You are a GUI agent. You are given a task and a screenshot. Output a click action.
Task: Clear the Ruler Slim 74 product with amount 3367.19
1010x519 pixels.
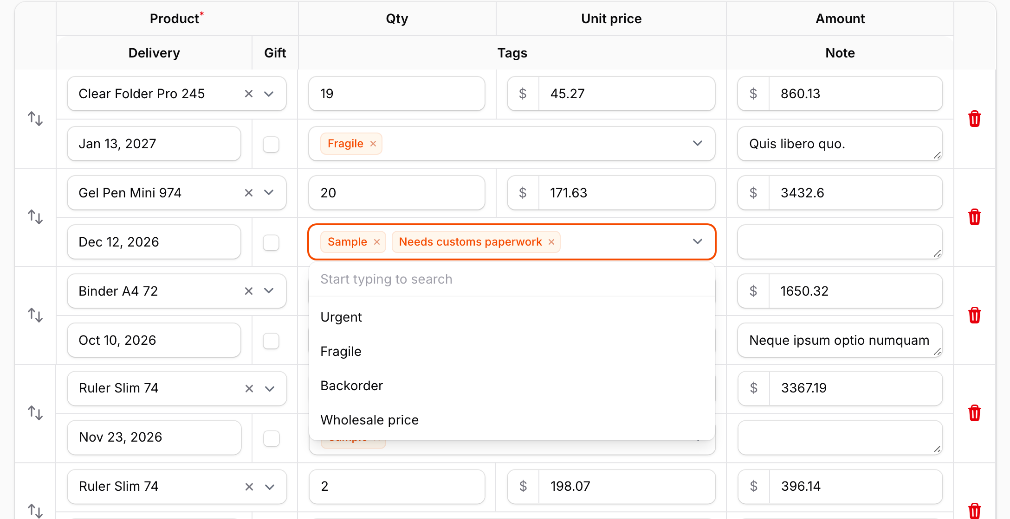249,388
